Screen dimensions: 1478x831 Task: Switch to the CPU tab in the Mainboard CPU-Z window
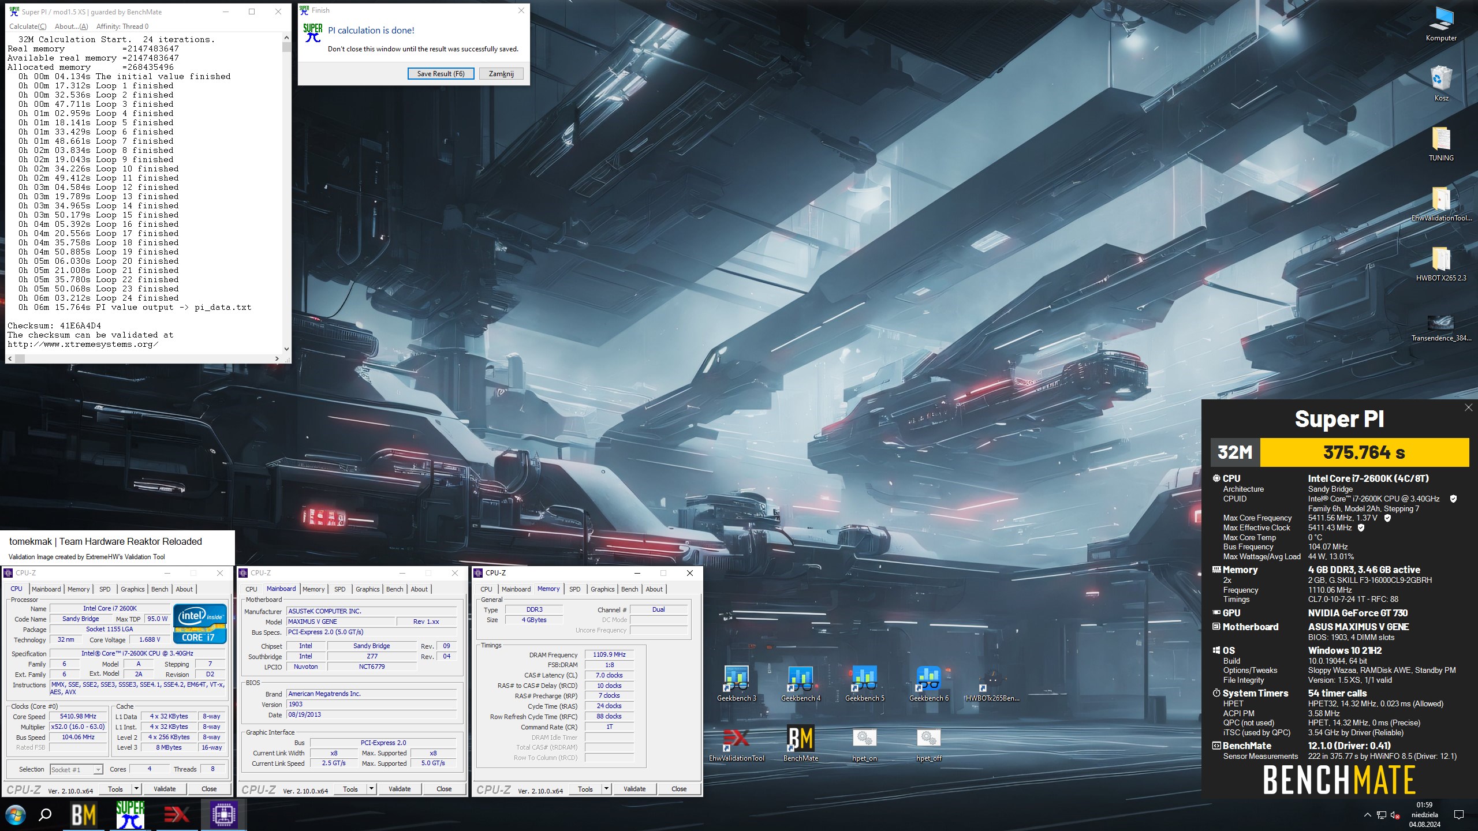pyautogui.click(x=251, y=589)
